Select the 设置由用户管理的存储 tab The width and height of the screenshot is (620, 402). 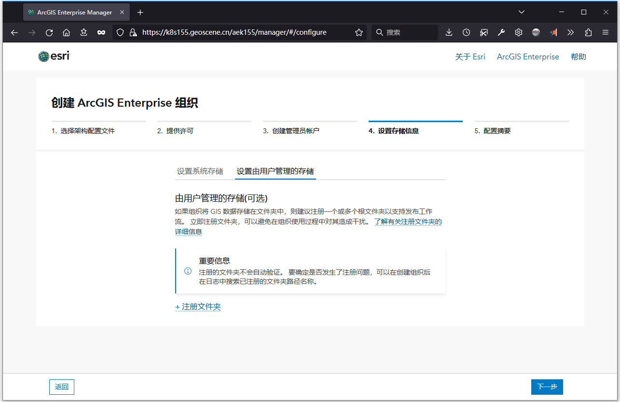coord(276,171)
